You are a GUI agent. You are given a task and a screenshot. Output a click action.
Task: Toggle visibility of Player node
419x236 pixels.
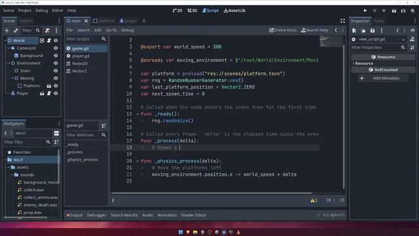[x=56, y=93]
